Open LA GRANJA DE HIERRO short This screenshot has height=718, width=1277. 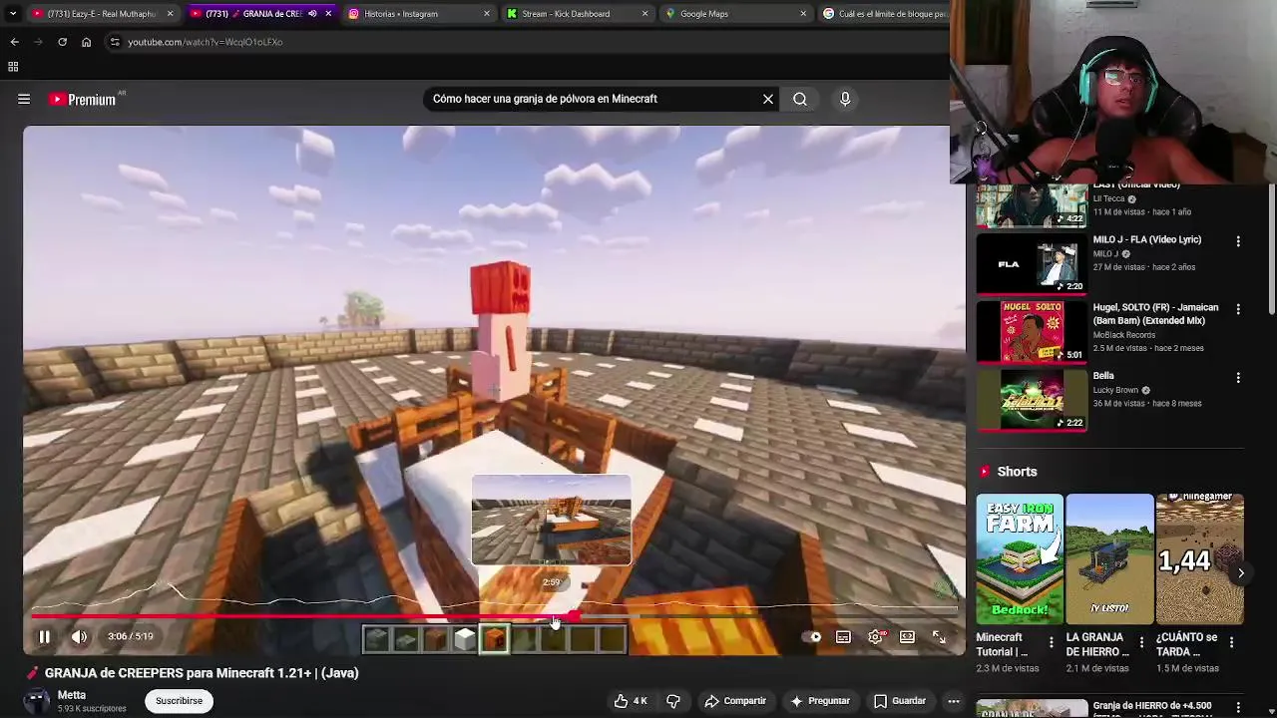click(x=1109, y=558)
